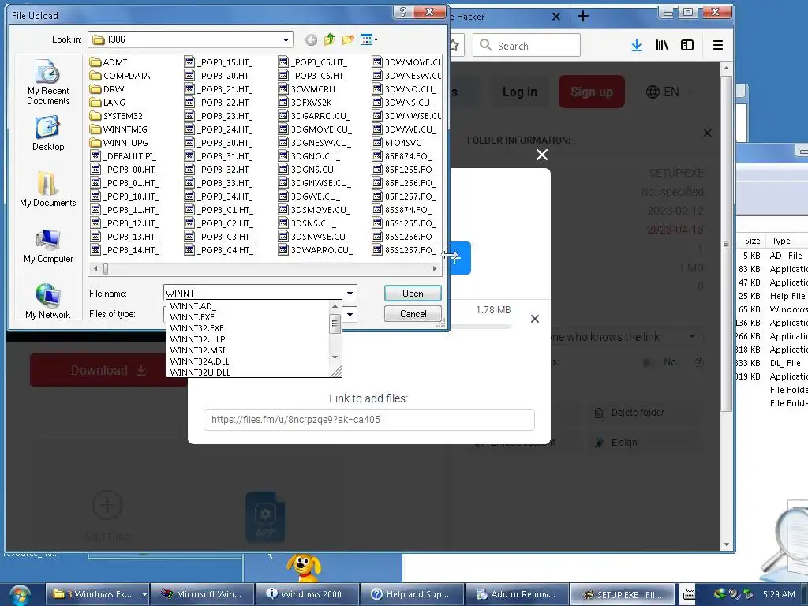This screenshot has width=808, height=606.
Task: Choose WINNT32.EXE from autocomplete list
Action: [196, 328]
